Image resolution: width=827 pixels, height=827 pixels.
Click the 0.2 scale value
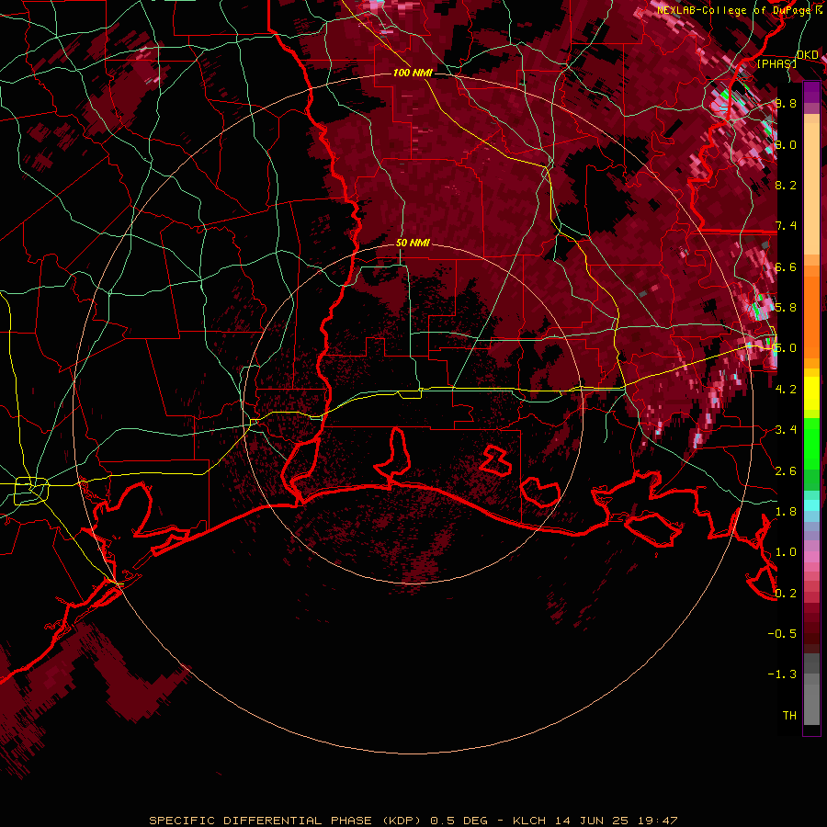click(x=786, y=594)
